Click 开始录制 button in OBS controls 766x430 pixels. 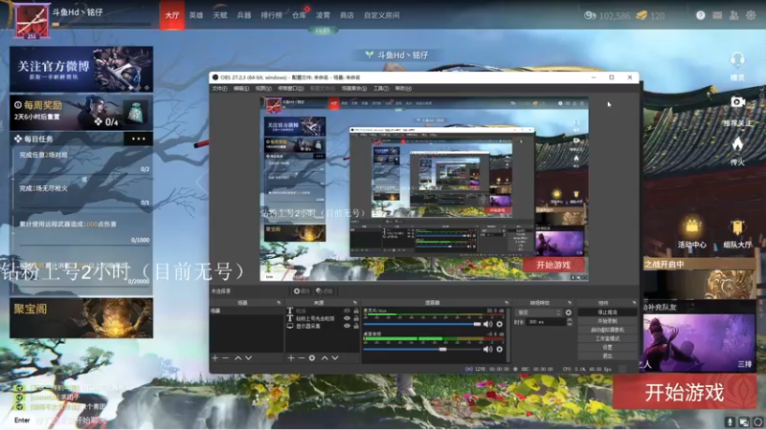coord(607,321)
